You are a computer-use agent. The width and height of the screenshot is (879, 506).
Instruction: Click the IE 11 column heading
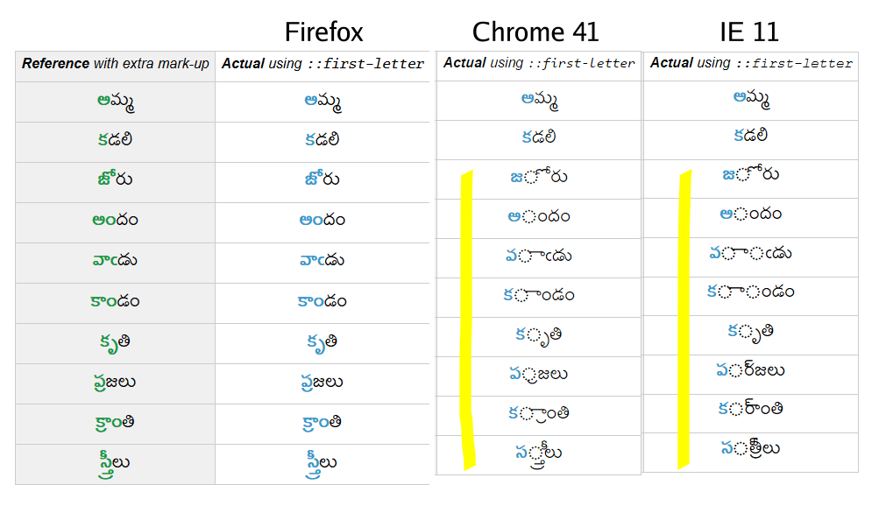pos(749,32)
